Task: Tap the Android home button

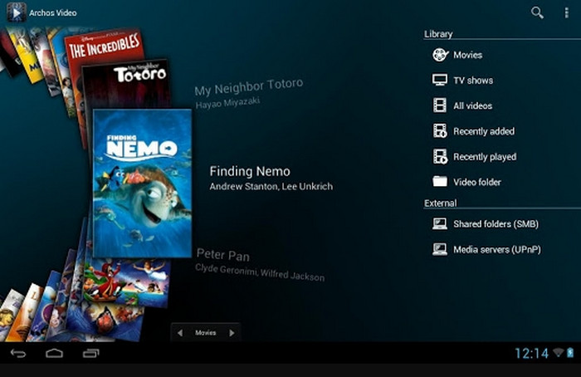Action: tap(55, 353)
